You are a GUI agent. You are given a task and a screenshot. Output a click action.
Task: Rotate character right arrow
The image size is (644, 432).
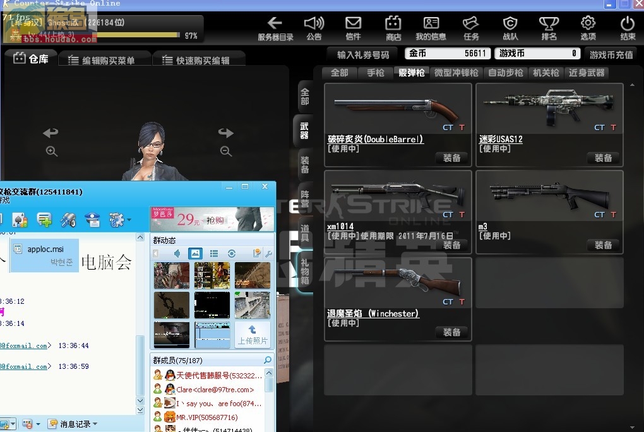(x=226, y=133)
